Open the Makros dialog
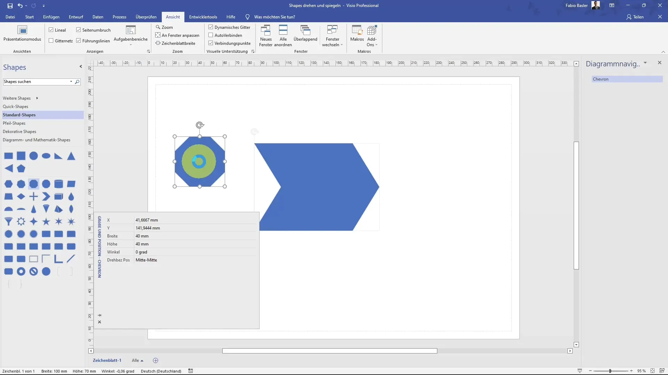This screenshot has width=668, height=375. pyautogui.click(x=357, y=34)
